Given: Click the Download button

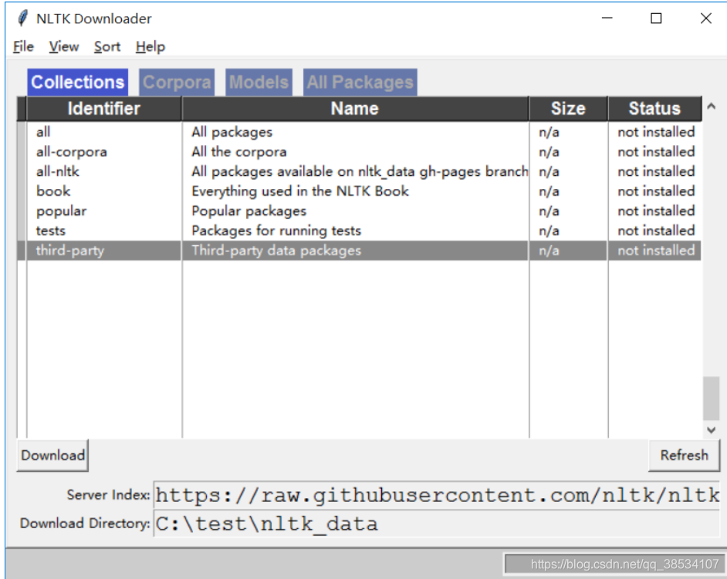Looking at the screenshot, I should (x=52, y=456).
